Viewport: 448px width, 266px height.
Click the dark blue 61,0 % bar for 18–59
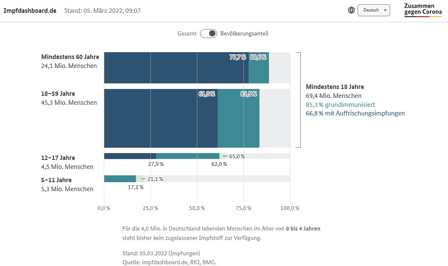(x=161, y=118)
